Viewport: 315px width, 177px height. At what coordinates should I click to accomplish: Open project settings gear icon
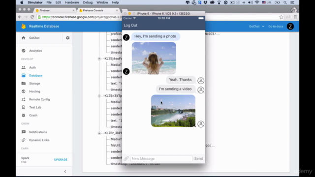tap(68, 38)
